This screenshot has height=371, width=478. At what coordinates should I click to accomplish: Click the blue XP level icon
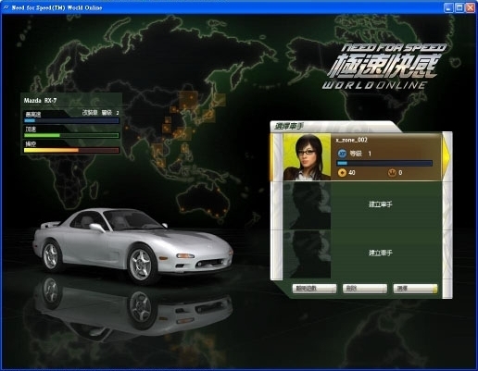pos(342,154)
